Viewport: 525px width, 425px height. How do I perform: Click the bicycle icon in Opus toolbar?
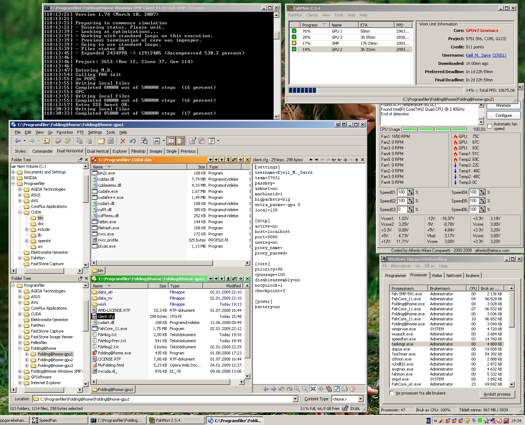pos(157,141)
